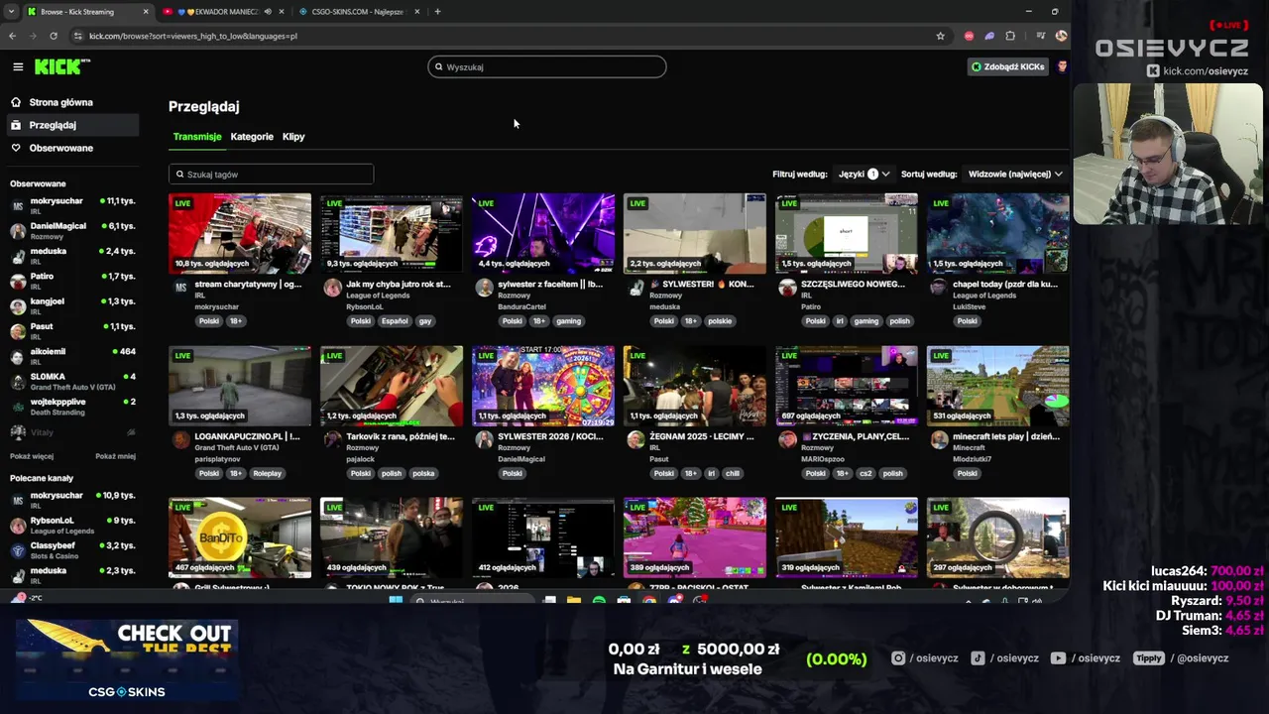Open SLOMKA in the followed list
This screenshot has height=714, width=1269.
74,381
